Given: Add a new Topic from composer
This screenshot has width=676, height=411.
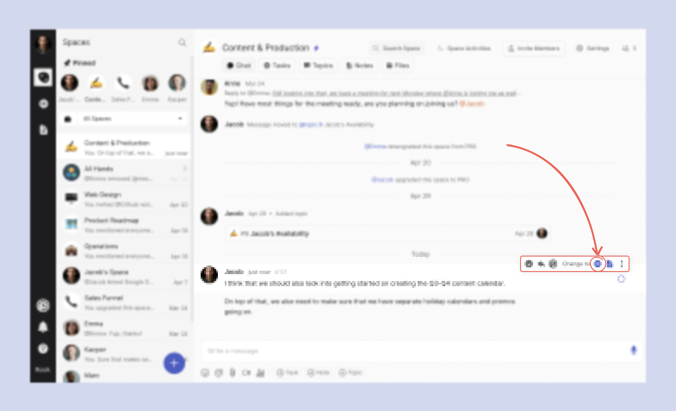Looking at the screenshot, I should coord(350,373).
